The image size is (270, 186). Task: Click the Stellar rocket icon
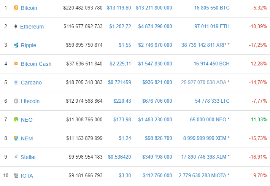pos(16,157)
